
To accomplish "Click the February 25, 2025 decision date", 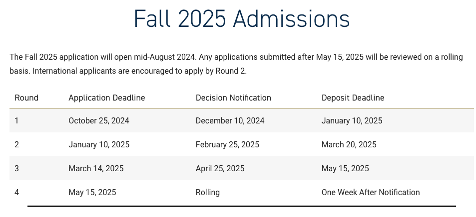I will point(227,144).
